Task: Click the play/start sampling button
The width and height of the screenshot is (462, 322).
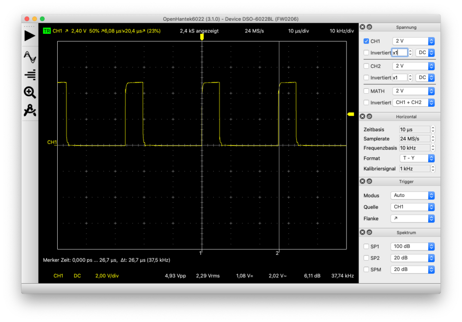Action: tap(30, 36)
